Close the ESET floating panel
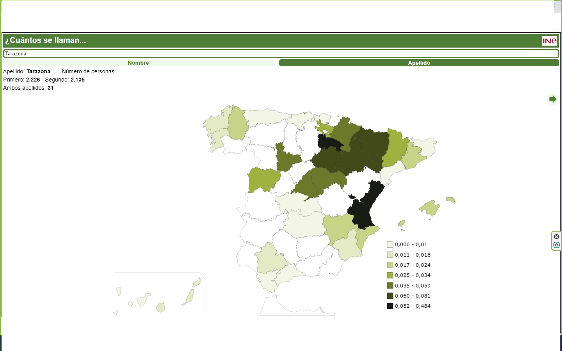Screen dimensions: 562x351 [x=557, y=237]
